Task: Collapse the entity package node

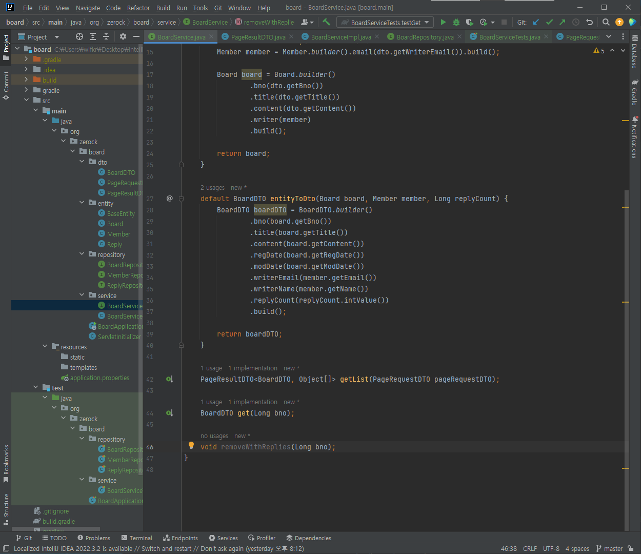Action: [x=82, y=203]
